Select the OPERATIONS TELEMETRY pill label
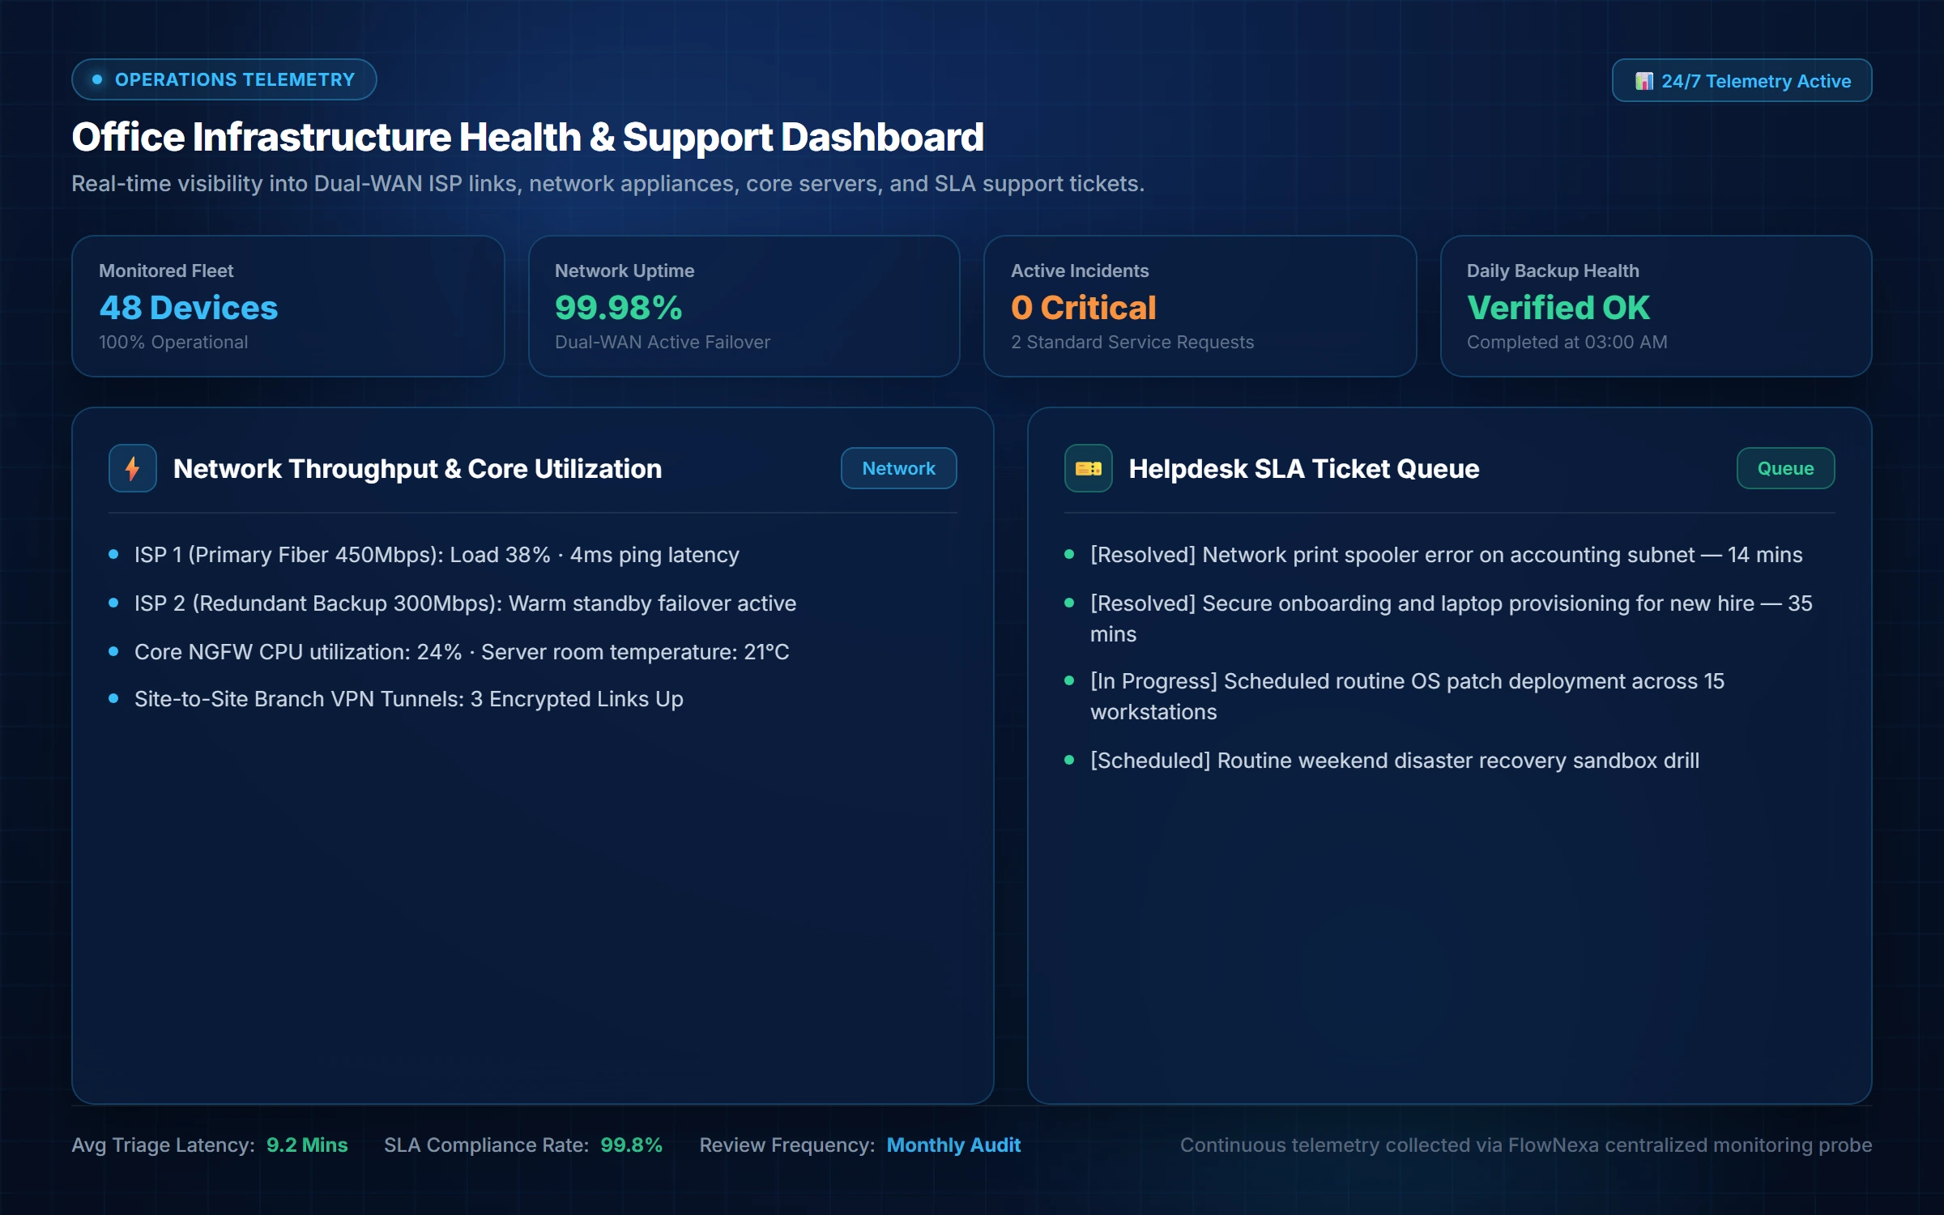Viewport: 1944px width, 1215px height. click(x=235, y=79)
